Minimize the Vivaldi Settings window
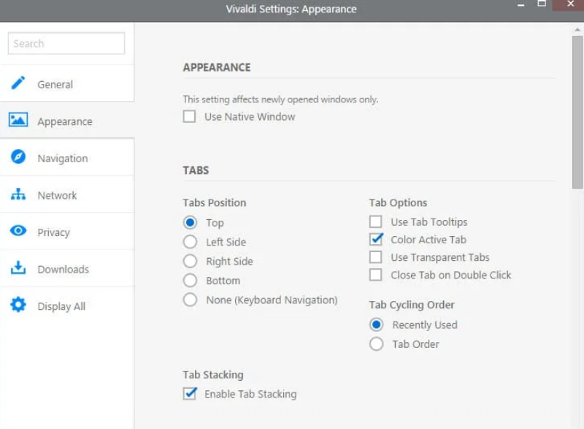The width and height of the screenshot is (584, 429). (520, 5)
